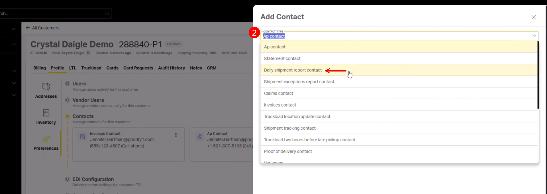
Task: Choose Daily shipment report contact option
Action: 293,70
